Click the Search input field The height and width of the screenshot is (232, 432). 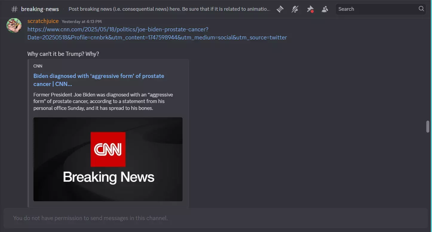[381, 9]
